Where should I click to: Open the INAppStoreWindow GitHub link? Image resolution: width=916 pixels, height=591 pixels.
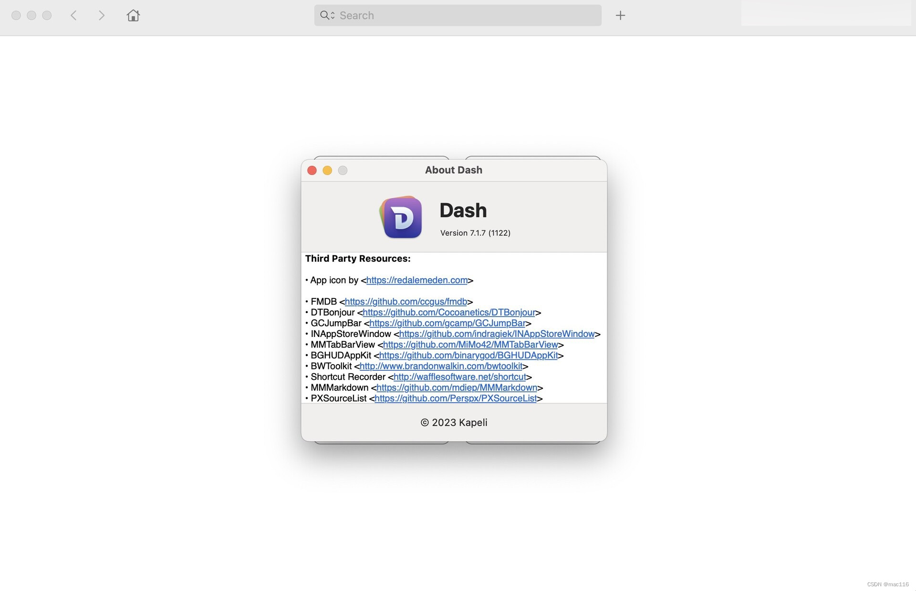(x=497, y=334)
